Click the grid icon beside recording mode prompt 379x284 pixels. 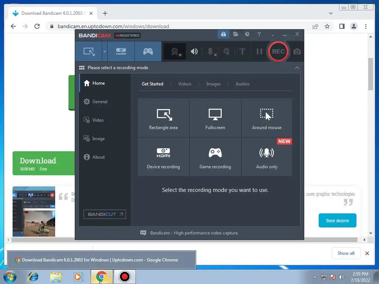[x=82, y=68]
